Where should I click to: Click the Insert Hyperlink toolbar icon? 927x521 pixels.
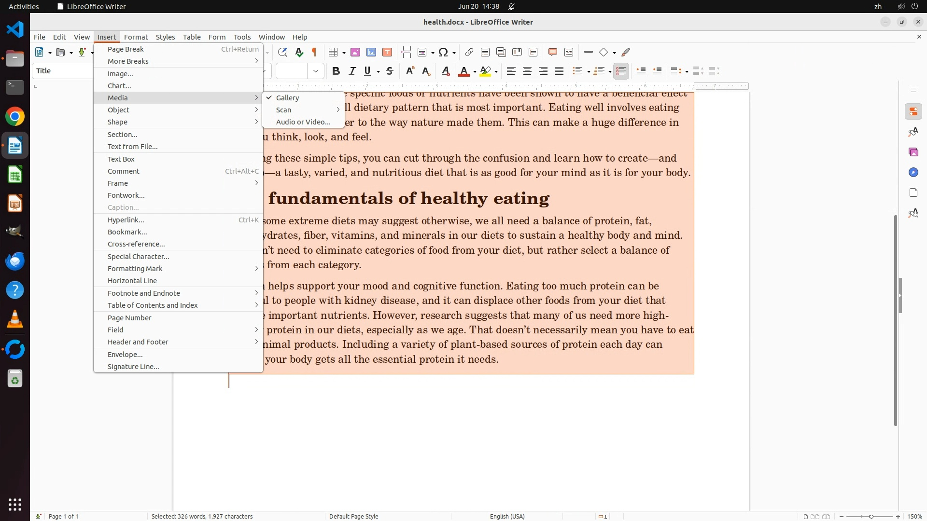469,52
